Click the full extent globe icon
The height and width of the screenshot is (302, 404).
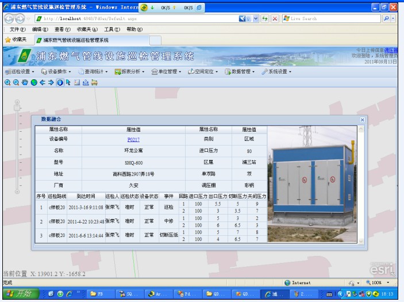tap(33, 82)
